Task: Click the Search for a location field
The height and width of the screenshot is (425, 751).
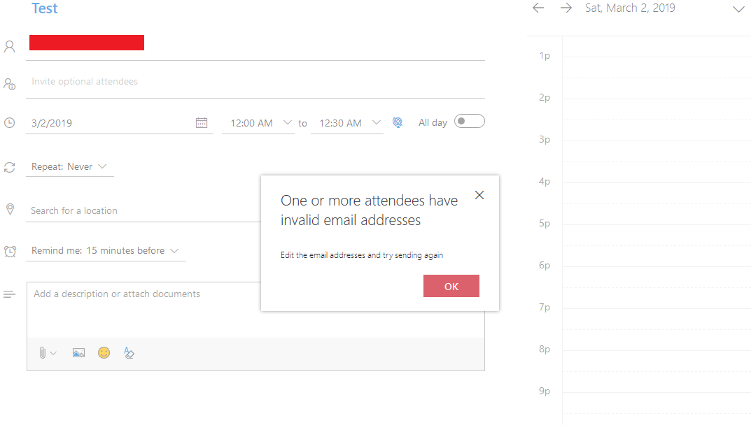Action: point(143,210)
